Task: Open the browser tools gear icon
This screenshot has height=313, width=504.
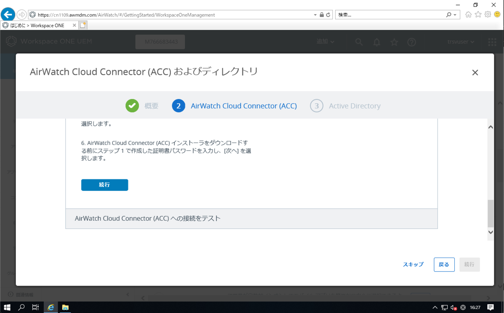Action: tap(488, 14)
